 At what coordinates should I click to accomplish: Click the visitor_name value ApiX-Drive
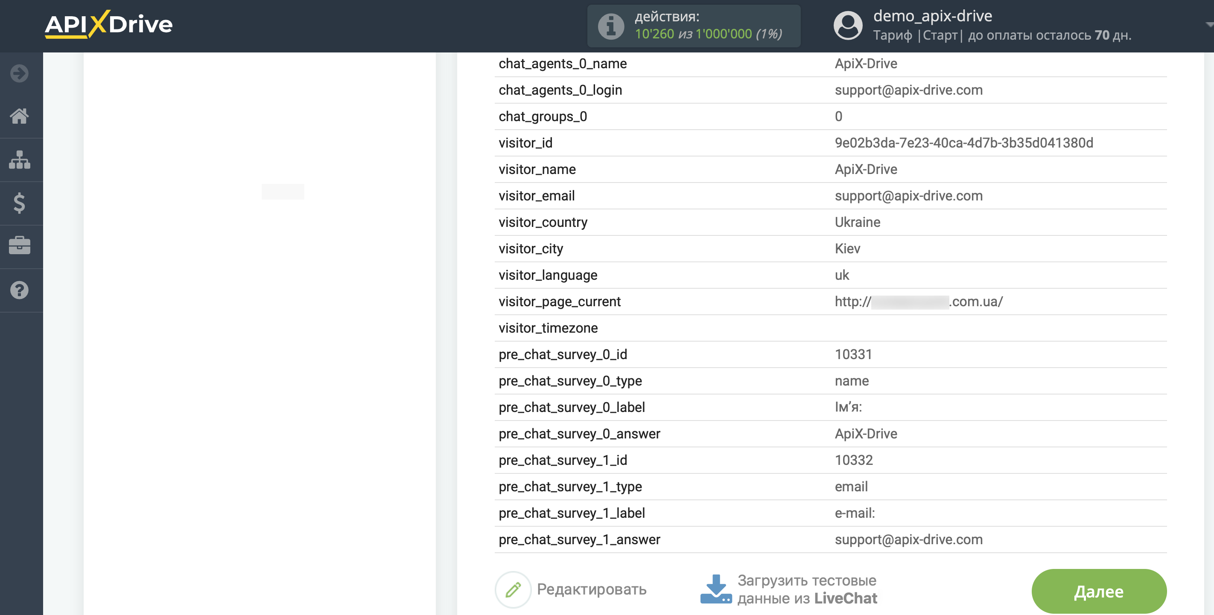click(866, 169)
